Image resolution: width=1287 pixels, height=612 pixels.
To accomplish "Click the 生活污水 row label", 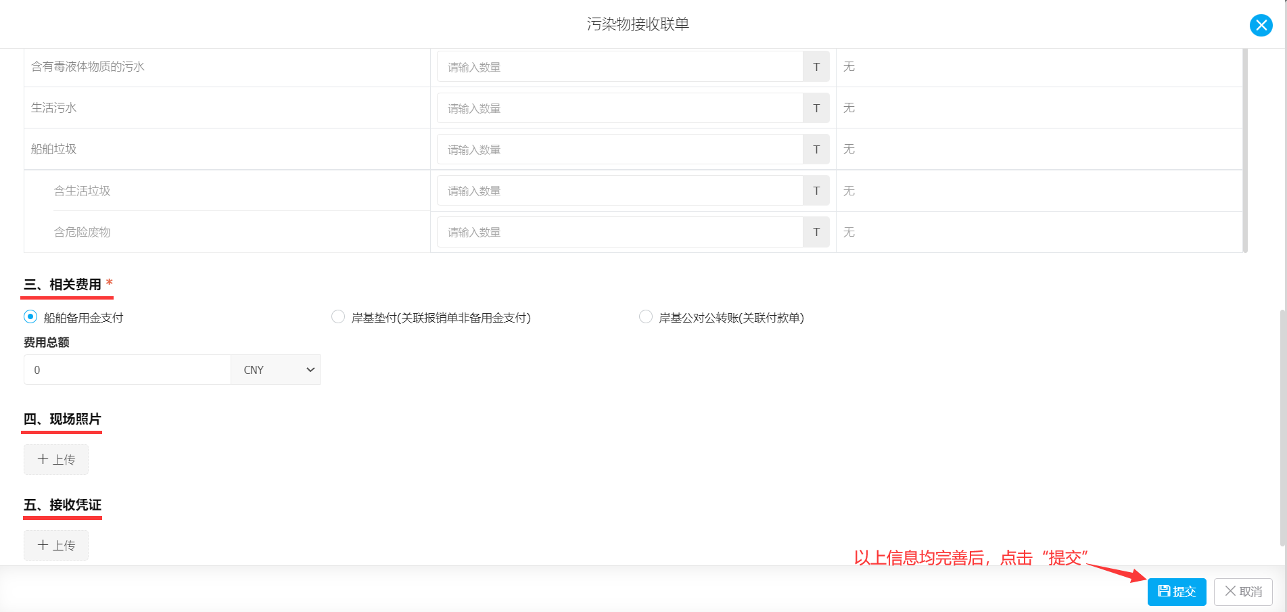I will pyautogui.click(x=54, y=108).
